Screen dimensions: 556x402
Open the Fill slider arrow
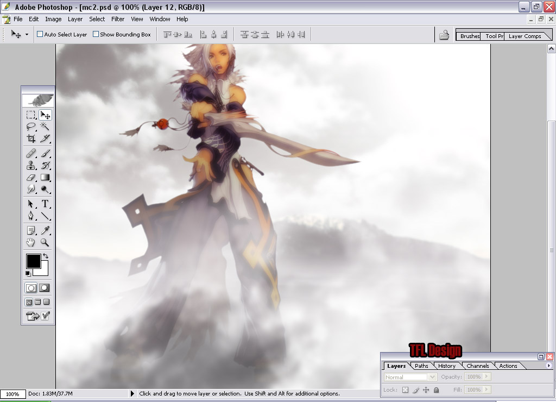coord(487,390)
